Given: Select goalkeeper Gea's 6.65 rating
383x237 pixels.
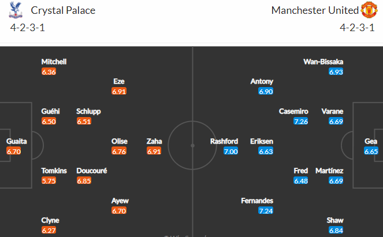Looking at the screenshot, I should point(371,152).
